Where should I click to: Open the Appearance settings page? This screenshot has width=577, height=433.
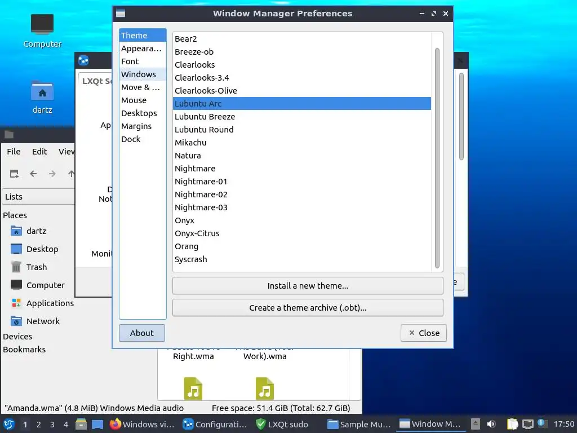click(143, 48)
